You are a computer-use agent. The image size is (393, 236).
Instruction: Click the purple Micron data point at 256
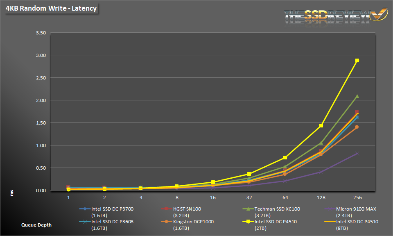click(x=357, y=154)
